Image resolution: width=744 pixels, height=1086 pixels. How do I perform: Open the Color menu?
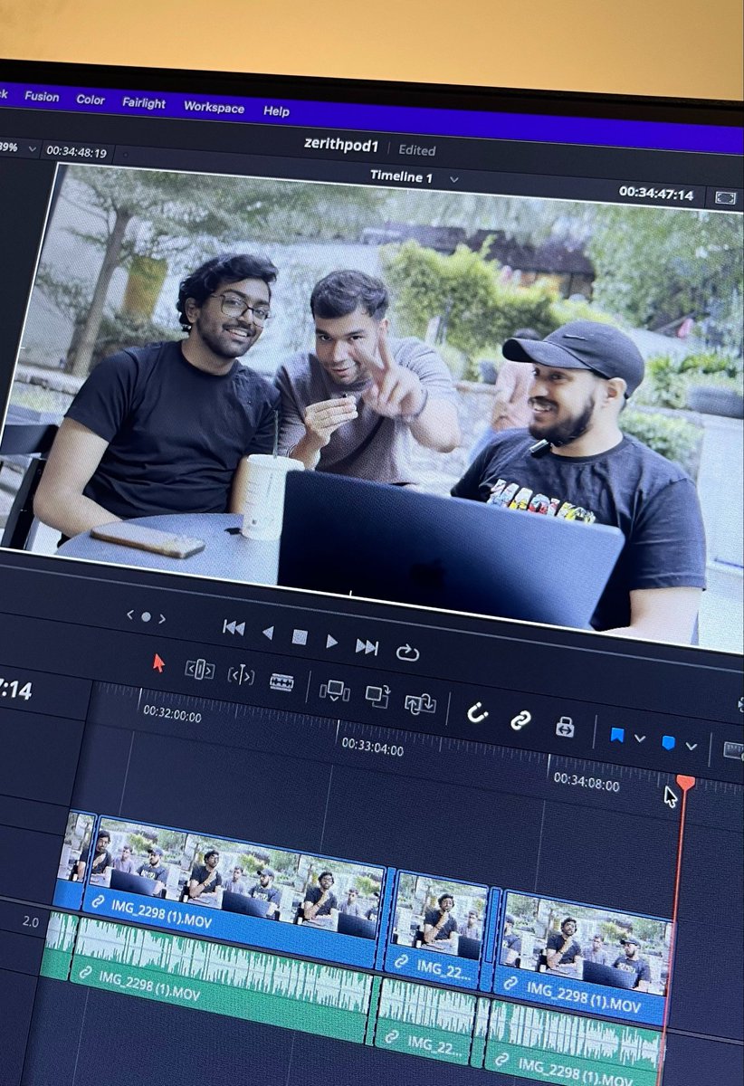click(x=91, y=100)
